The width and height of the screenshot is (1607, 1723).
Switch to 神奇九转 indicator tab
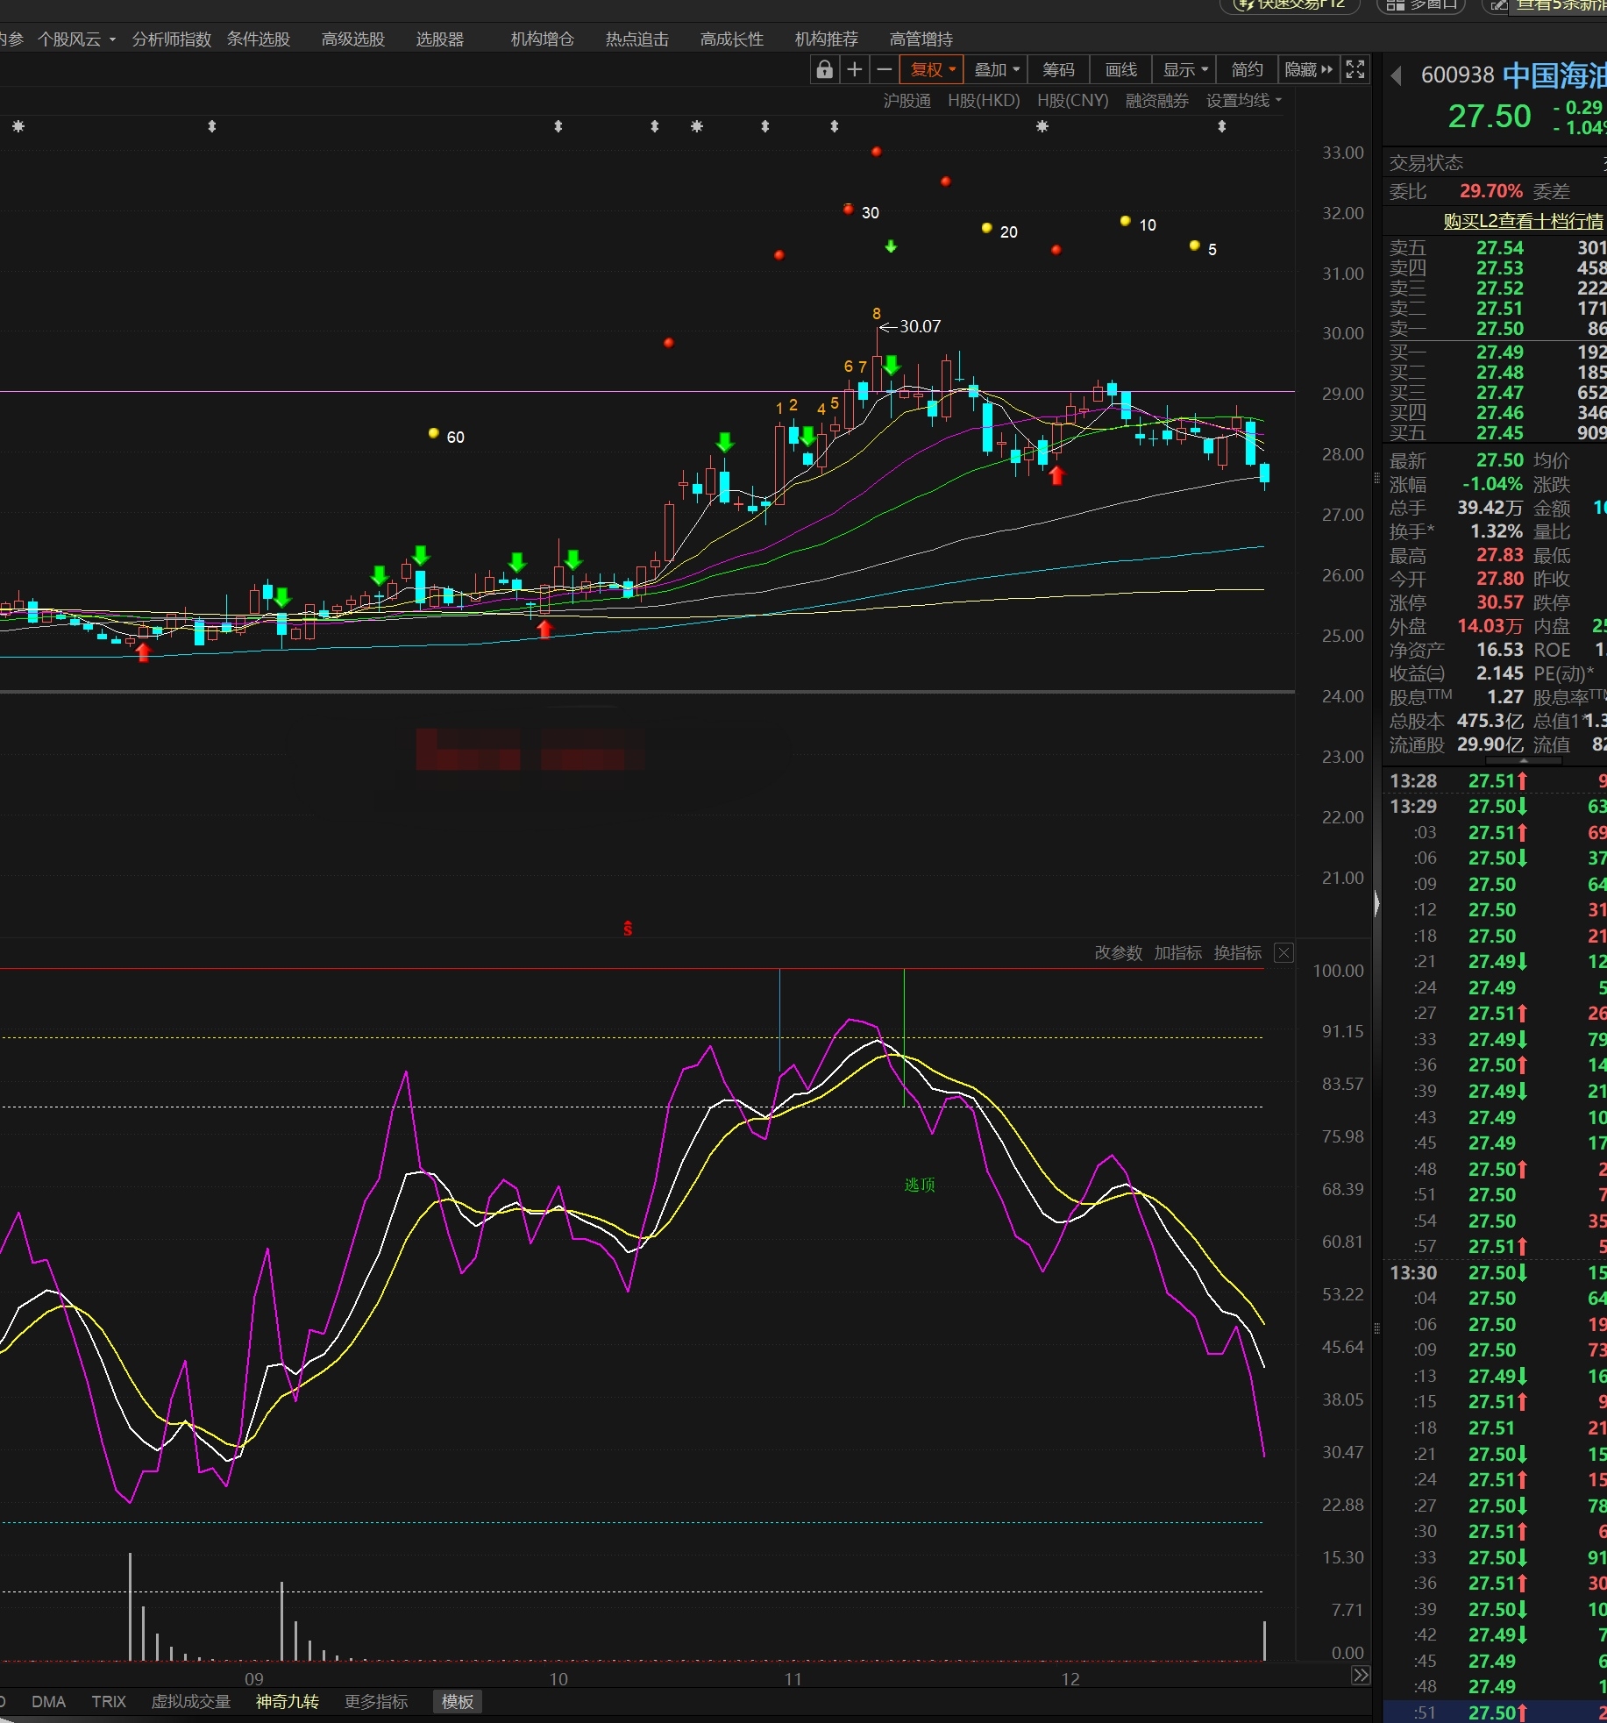287,1702
